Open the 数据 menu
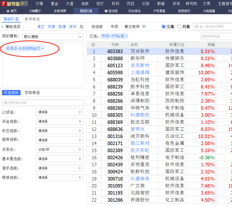Screen dimensions: 232x206 click(161, 4)
